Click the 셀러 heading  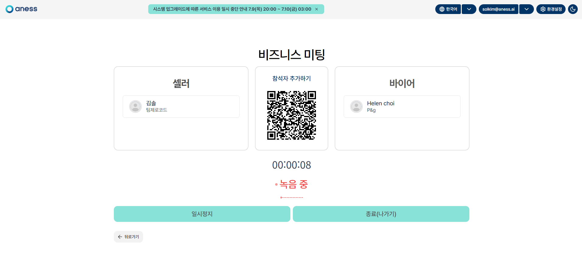coord(181,83)
